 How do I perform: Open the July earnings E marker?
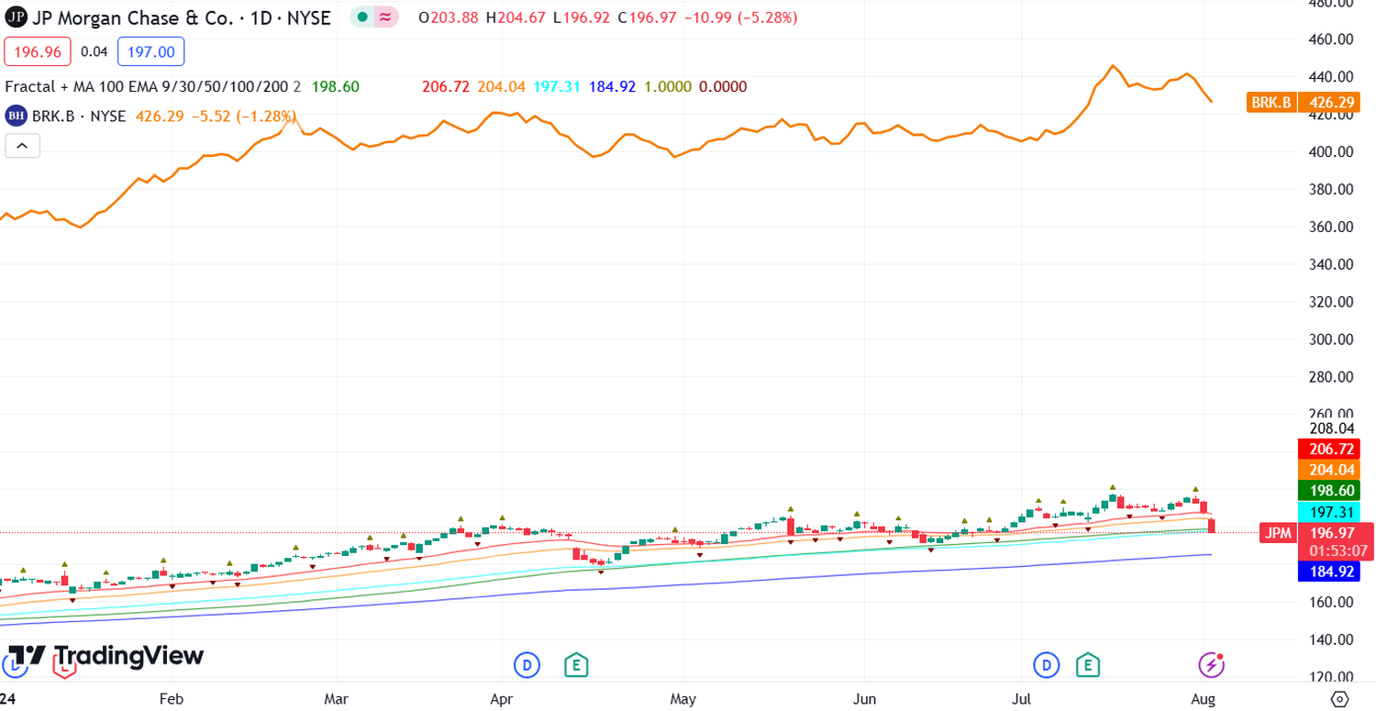[1088, 663]
